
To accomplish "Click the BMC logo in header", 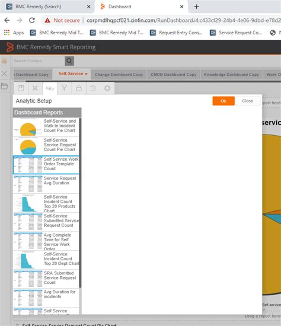I will point(9,47).
